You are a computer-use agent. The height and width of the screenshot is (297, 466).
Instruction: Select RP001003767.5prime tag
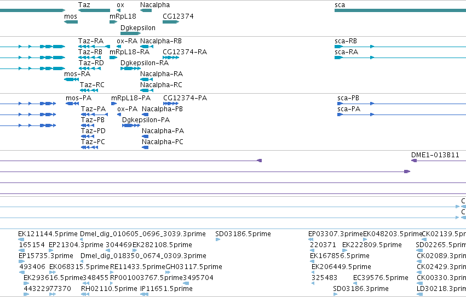112,283
